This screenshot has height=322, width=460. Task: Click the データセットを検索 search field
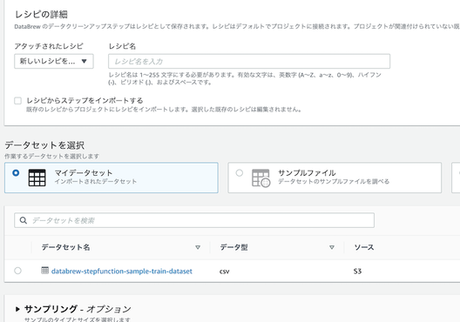pos(194,220)
